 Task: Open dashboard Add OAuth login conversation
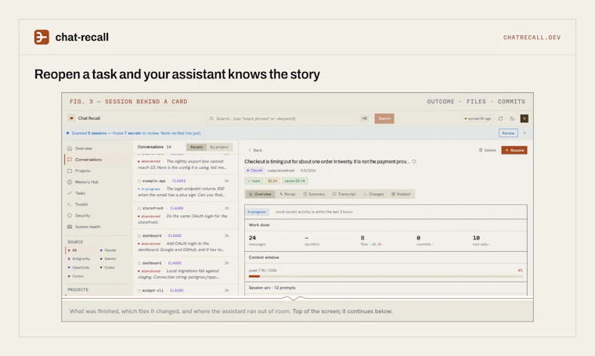[184, 243]
